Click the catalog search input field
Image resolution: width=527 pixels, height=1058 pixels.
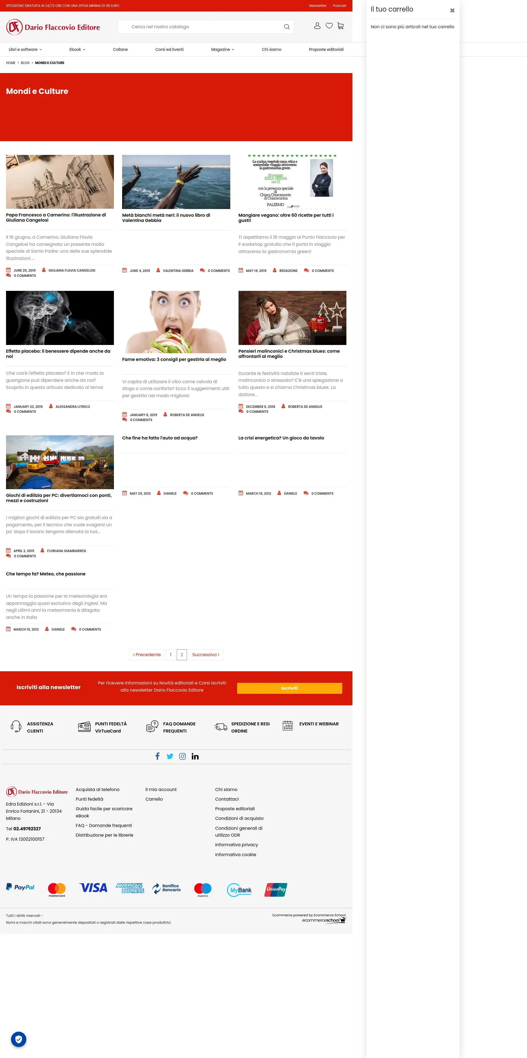pyautogui.click(x=206, y=27)
